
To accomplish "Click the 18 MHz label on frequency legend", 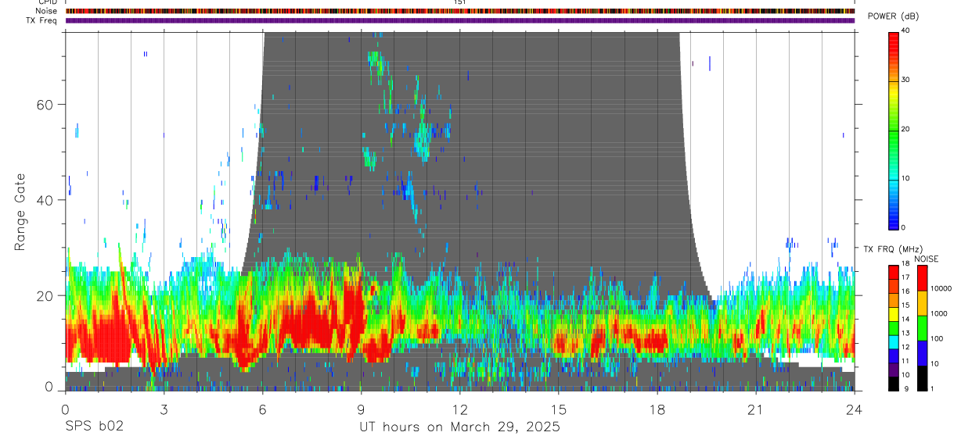I will 905,264.
